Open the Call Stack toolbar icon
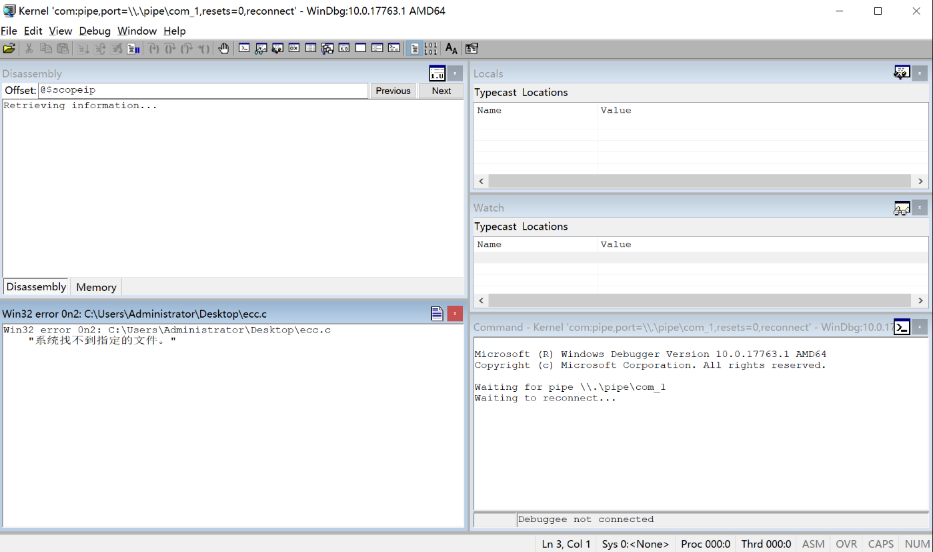Image resolution: width=933 pixels, height=552 pixels. coord(327,48)
